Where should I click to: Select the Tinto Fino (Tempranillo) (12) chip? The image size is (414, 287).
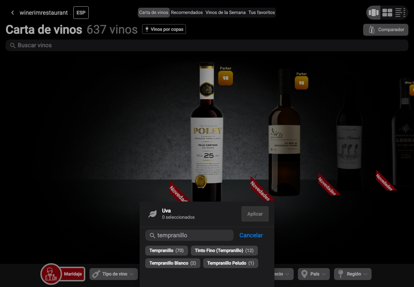(224, 251)
